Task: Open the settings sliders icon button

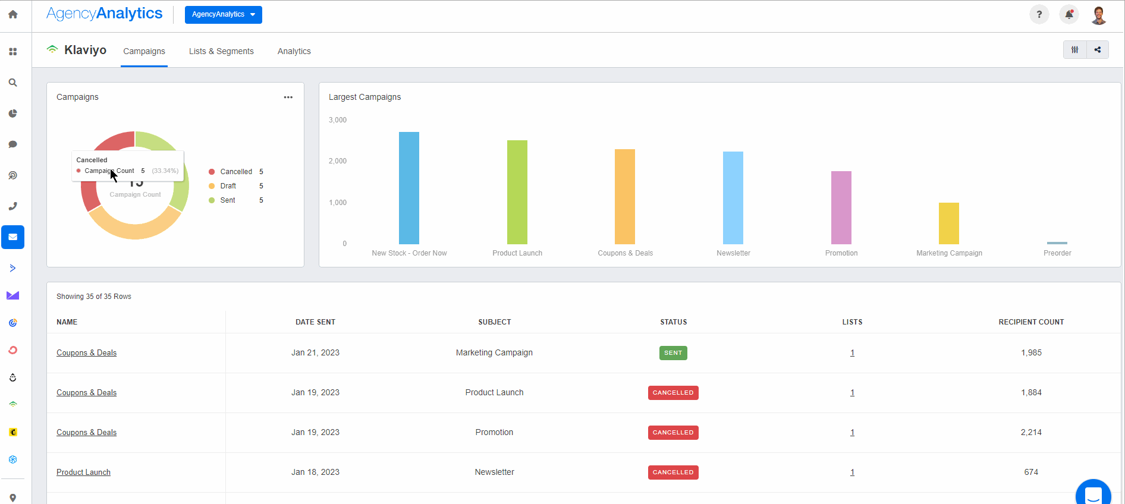Action: tap(1074, 50)
